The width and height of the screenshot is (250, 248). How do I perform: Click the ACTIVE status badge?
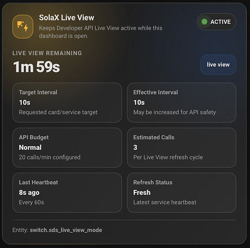pyautogui.click(x=216, y=22)
